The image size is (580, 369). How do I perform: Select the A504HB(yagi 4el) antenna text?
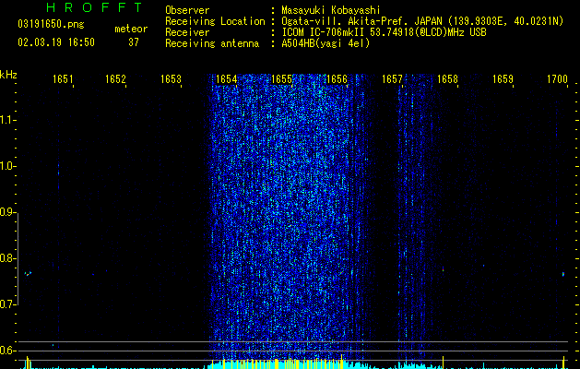326,43
